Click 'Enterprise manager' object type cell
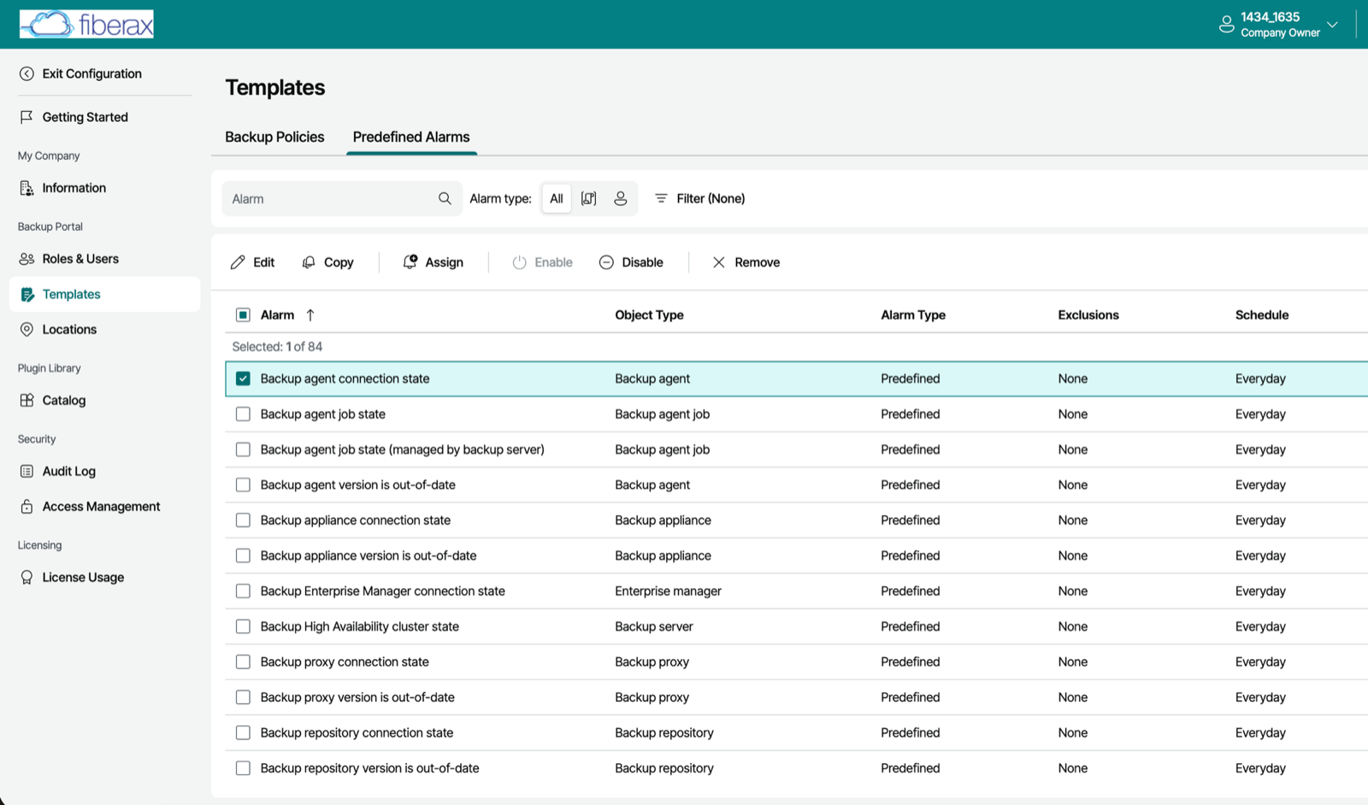The height and width of the screenshot is (805, 1368). 668,591
